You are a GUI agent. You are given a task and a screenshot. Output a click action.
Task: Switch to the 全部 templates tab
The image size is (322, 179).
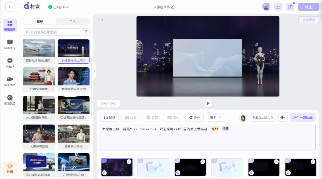click(x=40, y=21)
